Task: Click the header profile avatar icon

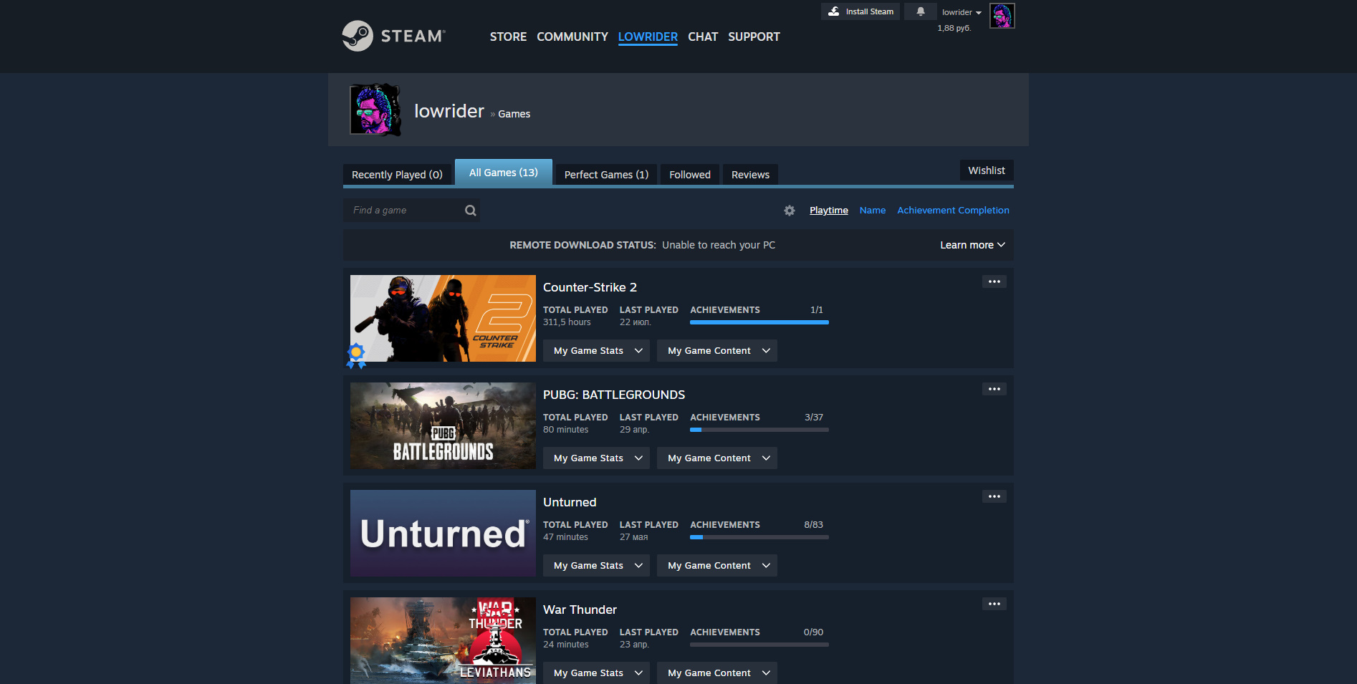Action: pyautogui.click(x=1002, y=16)
